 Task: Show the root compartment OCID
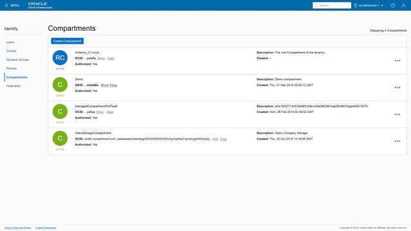(x=101, y=58)
